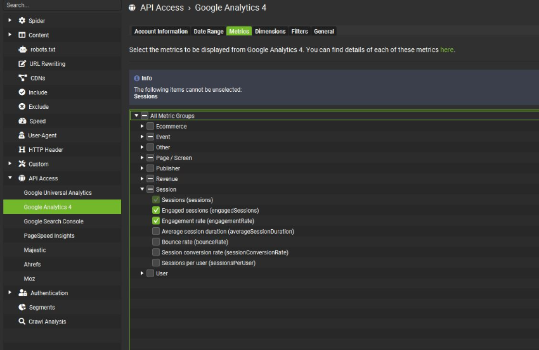Toggle the All Metric Groups checkbox

[x=145, y=116]
